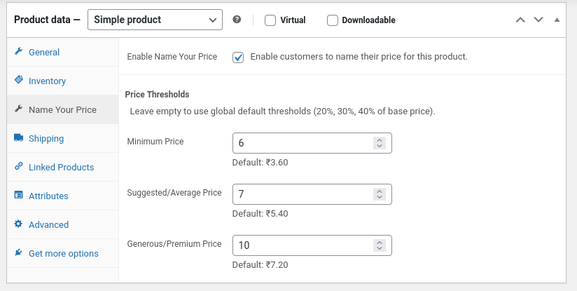Select the Name Your Price tab

[x=62, y=109]
